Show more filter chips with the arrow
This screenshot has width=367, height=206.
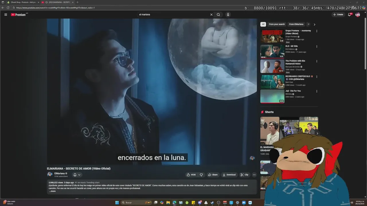click(x=314, y=24)
